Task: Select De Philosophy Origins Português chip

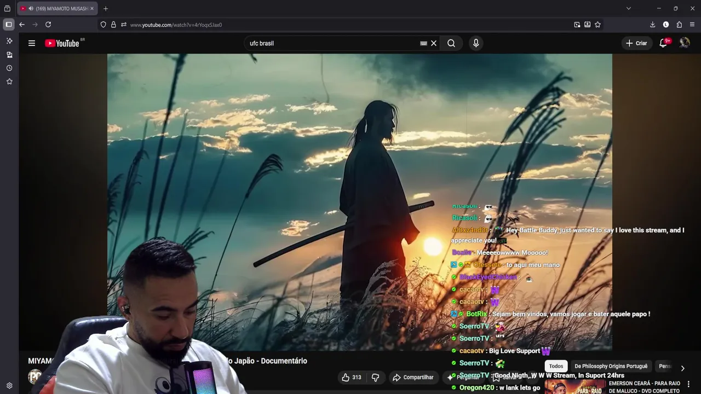Action: pos(611,367)
